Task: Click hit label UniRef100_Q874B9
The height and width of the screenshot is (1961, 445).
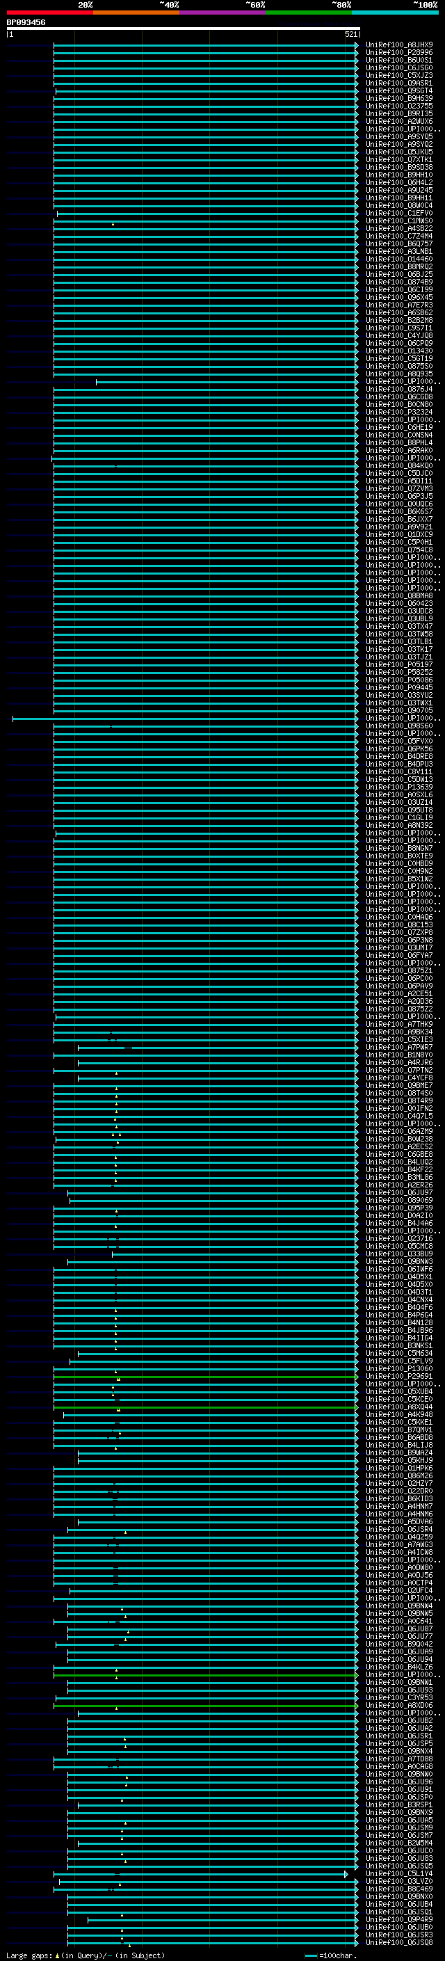Action: coord(398,282)
